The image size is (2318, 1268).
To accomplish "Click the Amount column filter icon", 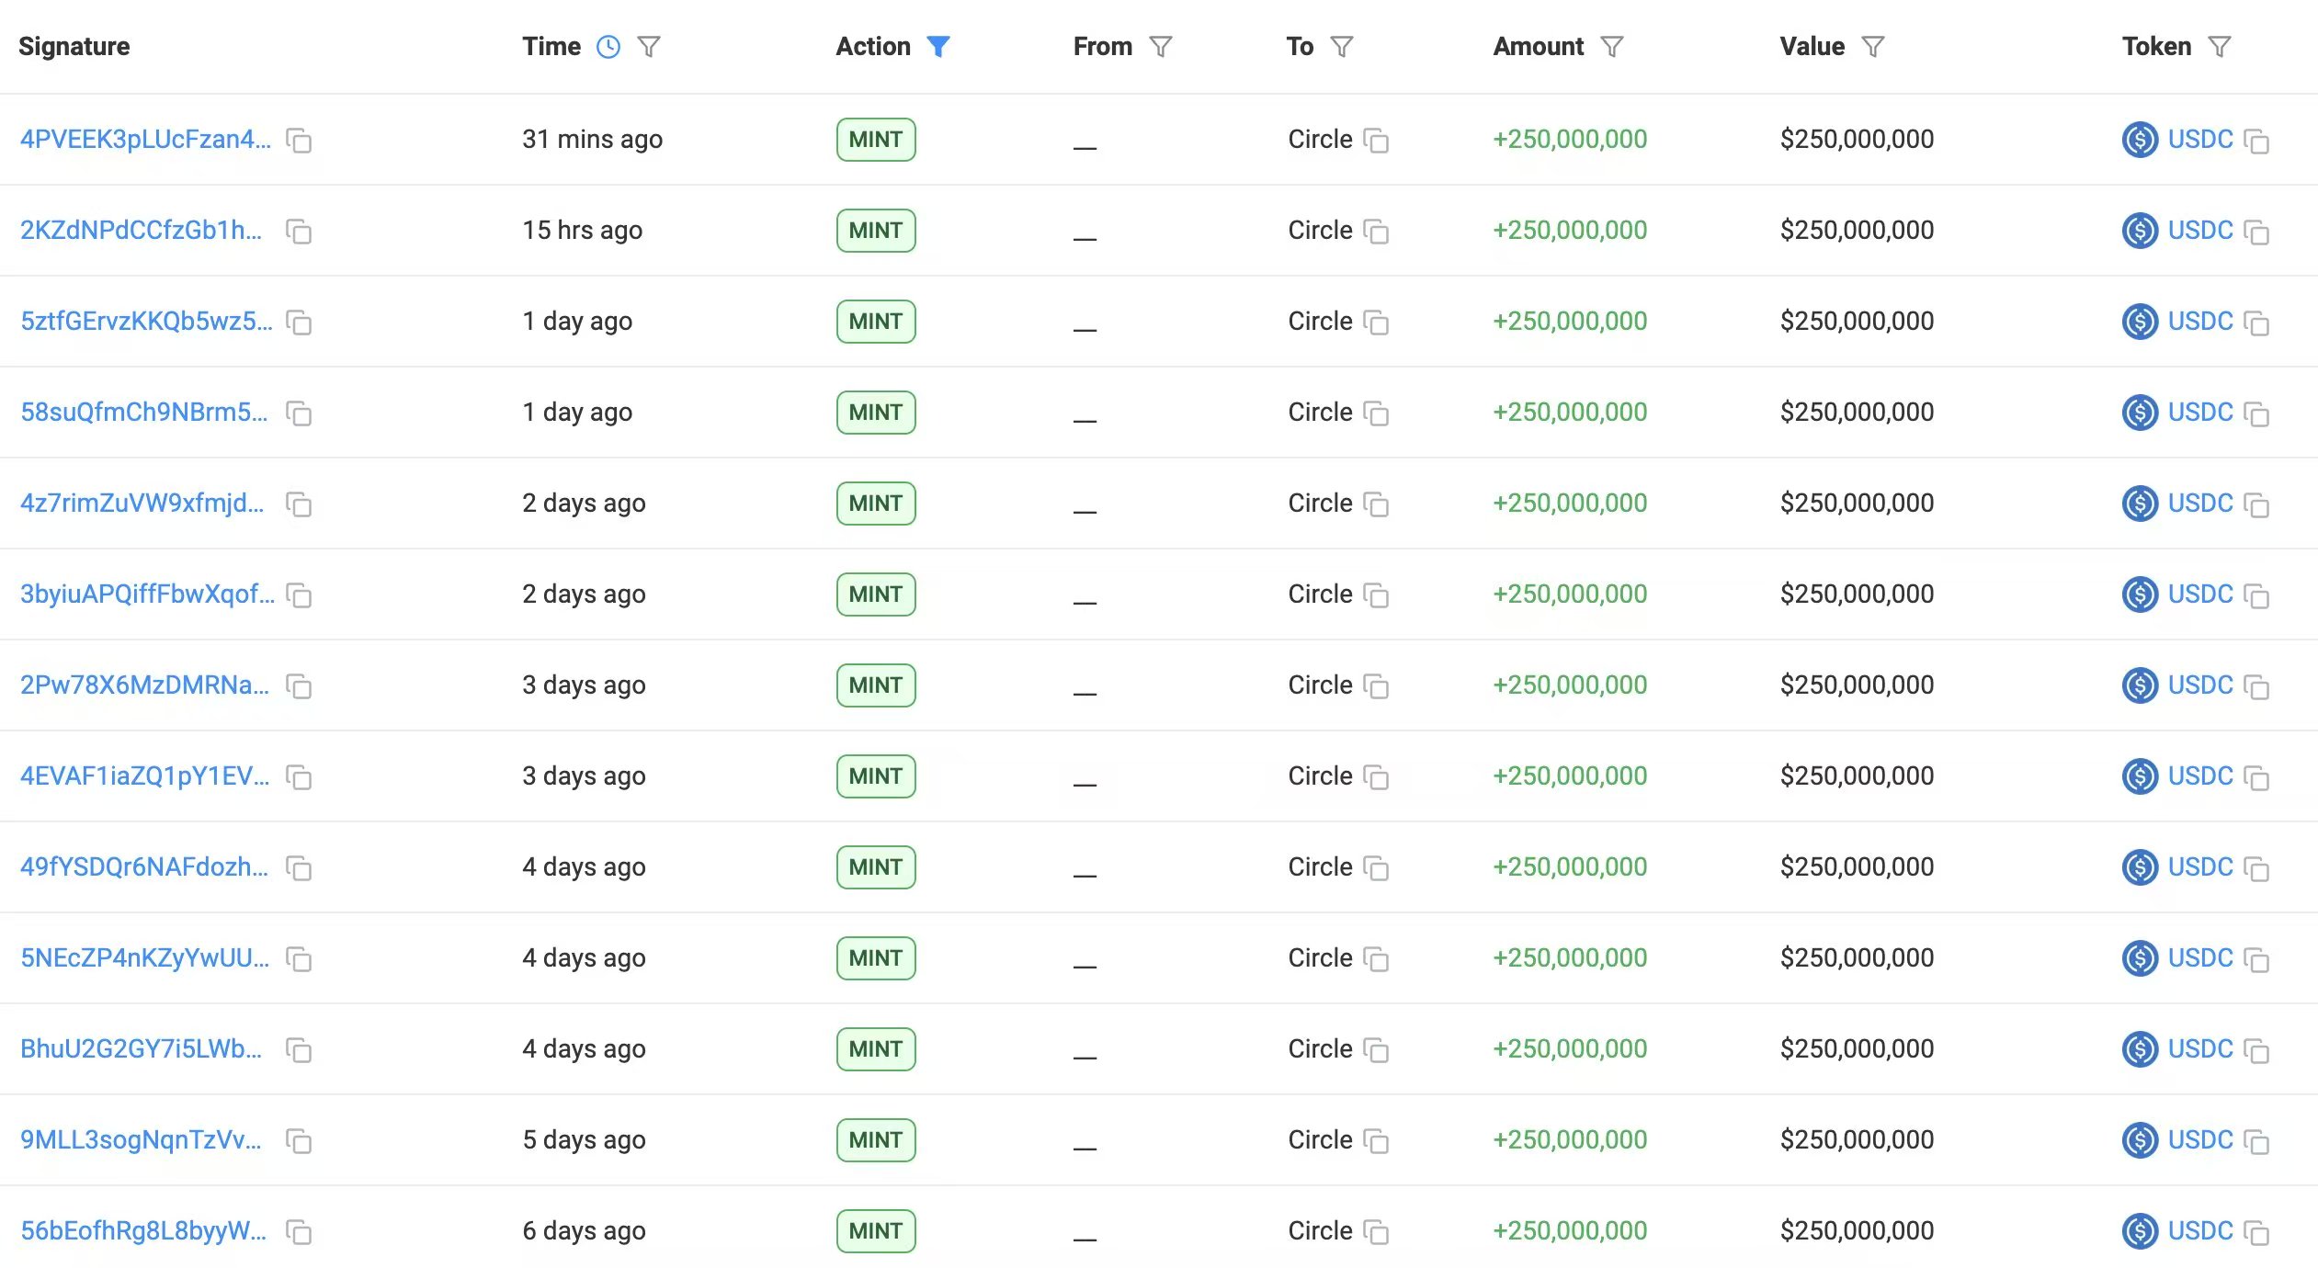I will pyautogui.click(x=1612, y=47).
